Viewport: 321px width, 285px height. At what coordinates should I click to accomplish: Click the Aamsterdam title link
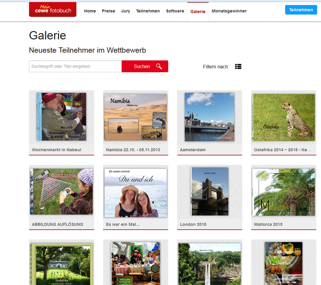(193, 150)
